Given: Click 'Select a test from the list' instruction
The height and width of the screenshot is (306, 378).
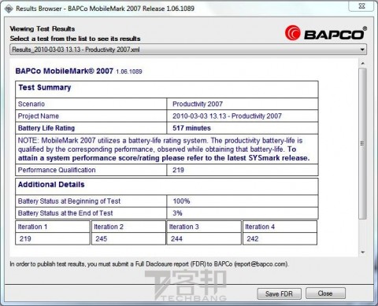Looking at the screenshot, I should click(x=75, y=39).
